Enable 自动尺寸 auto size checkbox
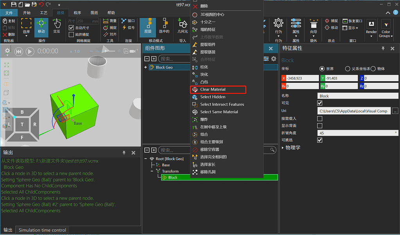The height and width of the screenshot is (235, 400). pyautogui.click(x=71, y=28)
